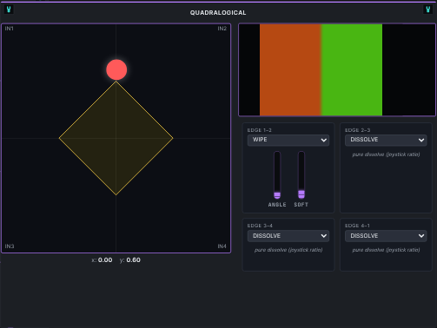
Task: Click Edge 2-3 pure dissolve note
Action: tap(386, 154)
